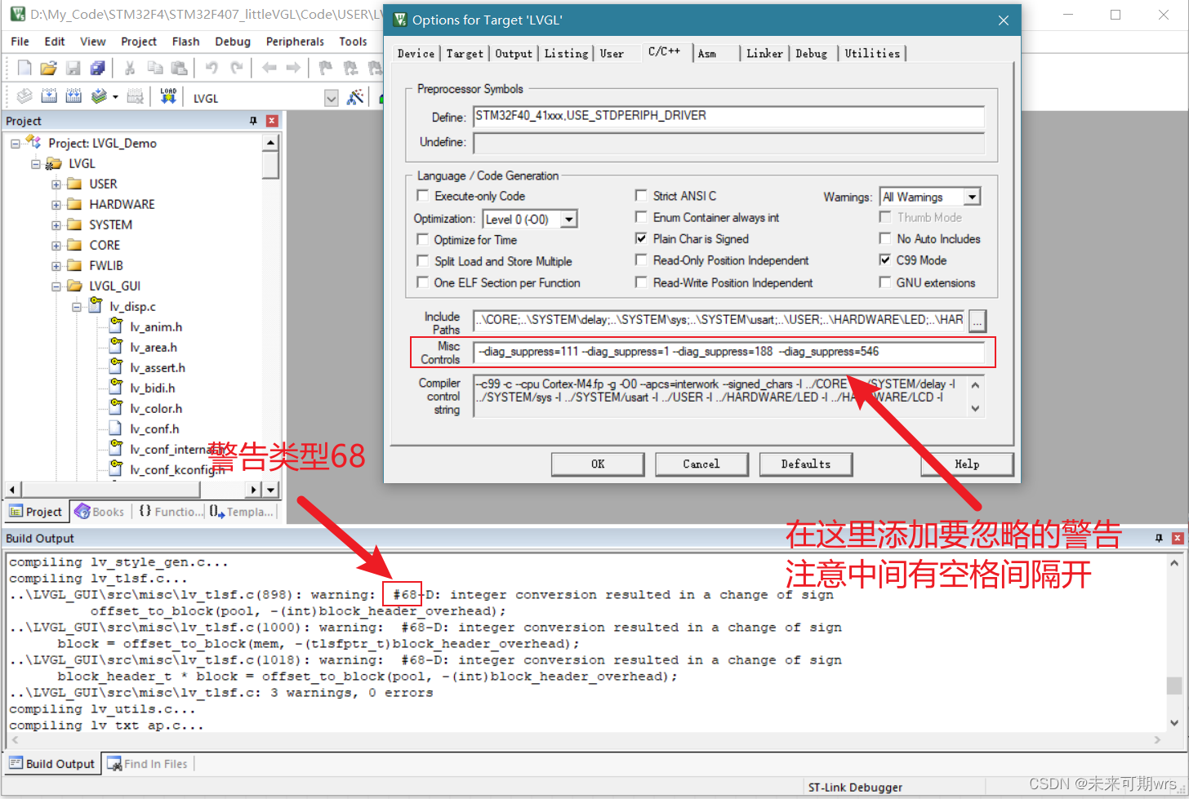The height and width of the screenshot is (799, 1189).
Task: Click the Undefine input field
Action: pyautogui.click(x=728, y=143)
